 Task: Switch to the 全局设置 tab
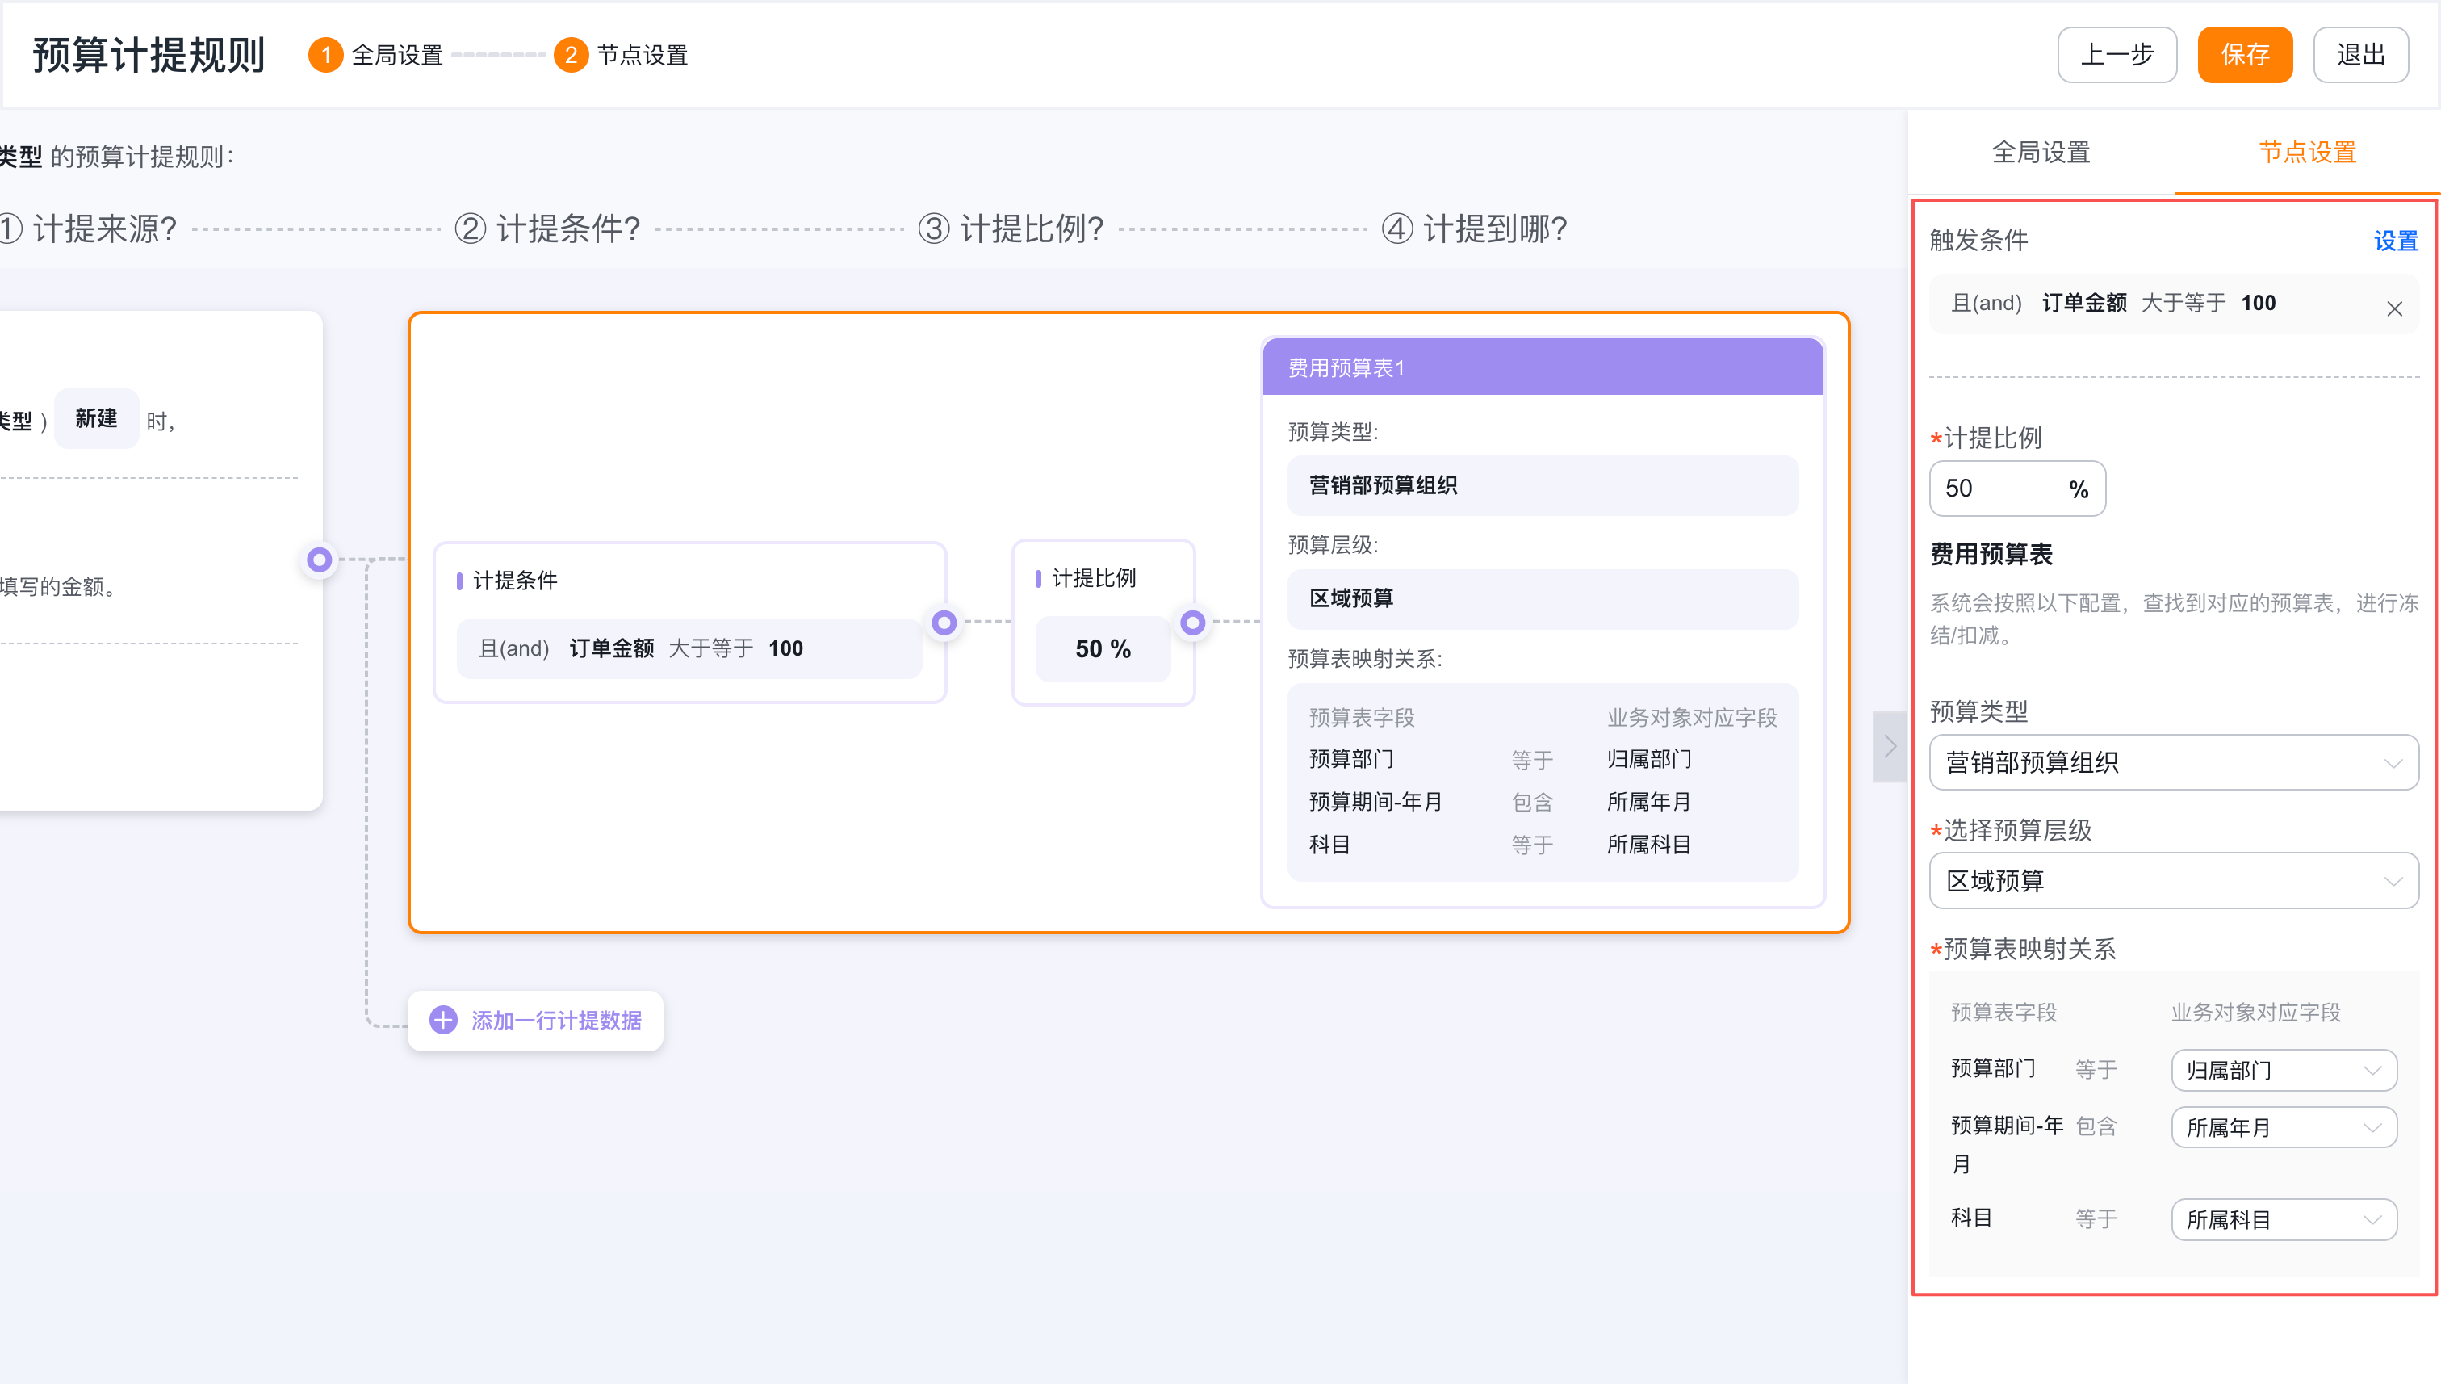pyautogui.click(x=2041, y=152)
